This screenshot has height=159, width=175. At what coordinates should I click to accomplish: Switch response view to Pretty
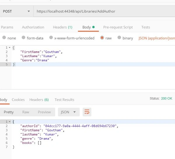9,112
